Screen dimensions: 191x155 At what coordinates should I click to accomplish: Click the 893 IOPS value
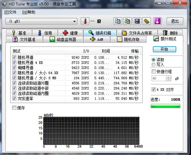(81, 99)
